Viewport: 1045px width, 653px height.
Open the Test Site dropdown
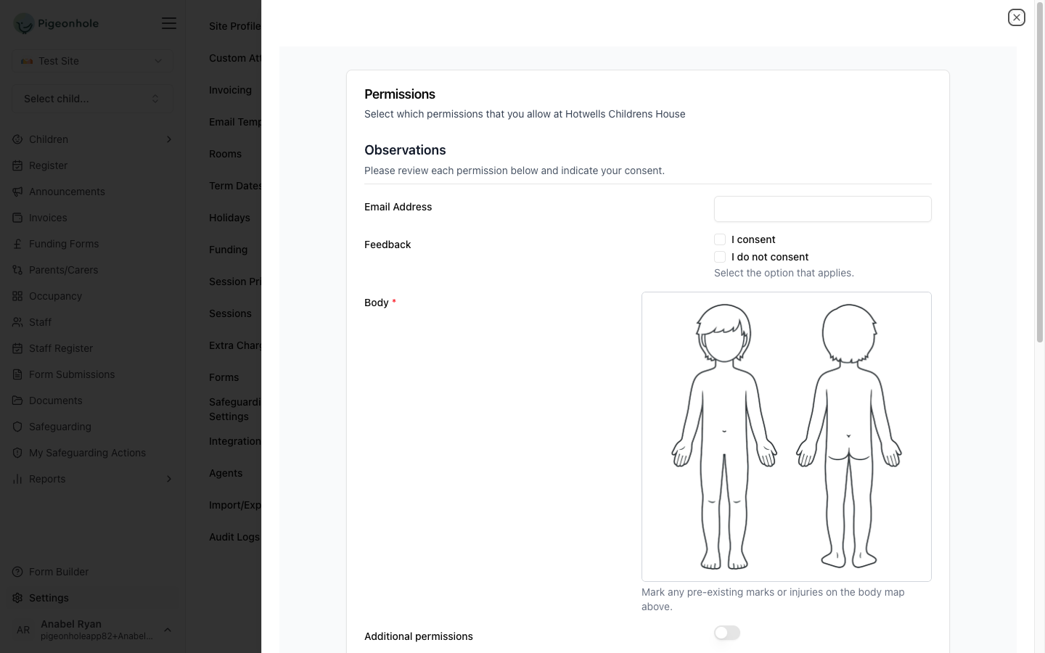(x=92, y=61)
